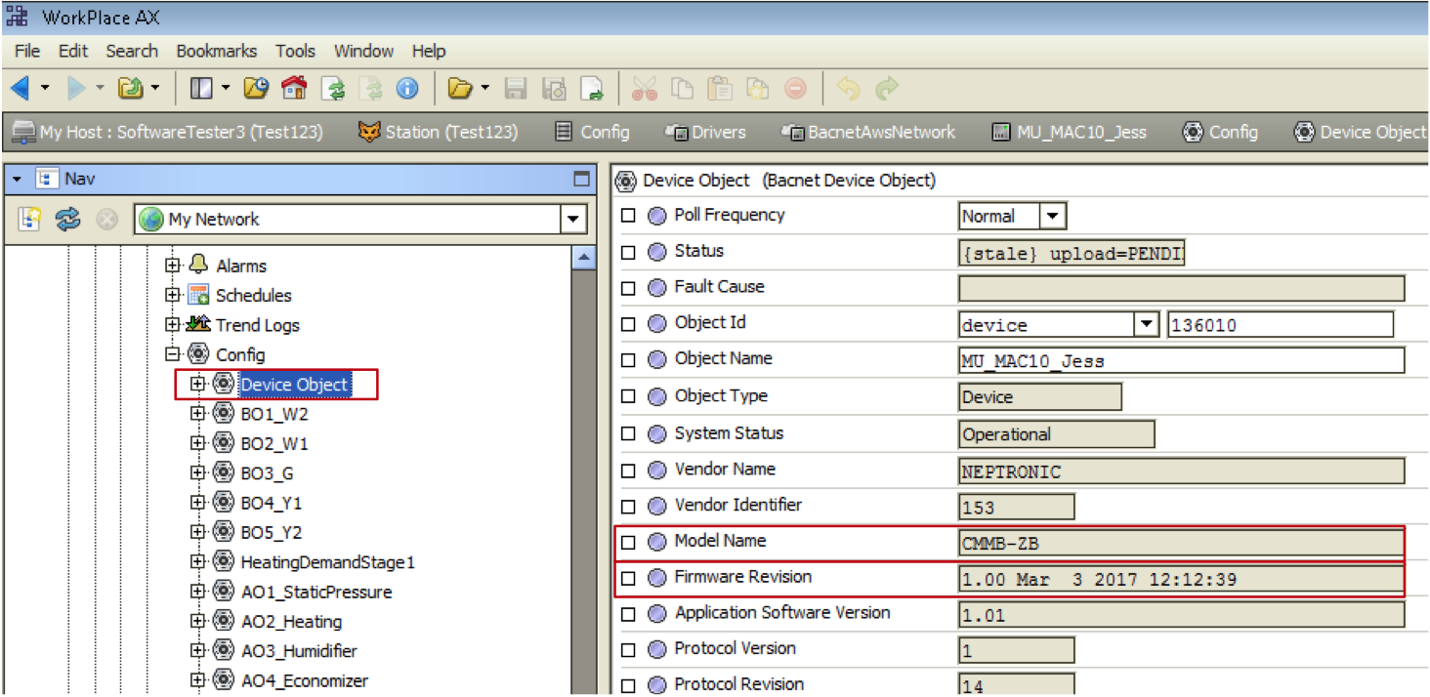This screenshot has height=697, width=1430.
Task: Click the red Delete icon
Action: (x=796, y=89)
